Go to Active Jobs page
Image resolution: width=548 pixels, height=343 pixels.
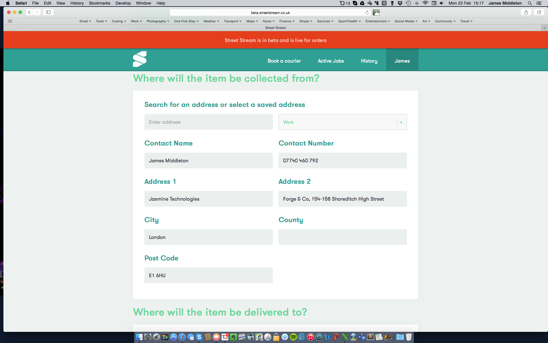[x=331, y=61]
